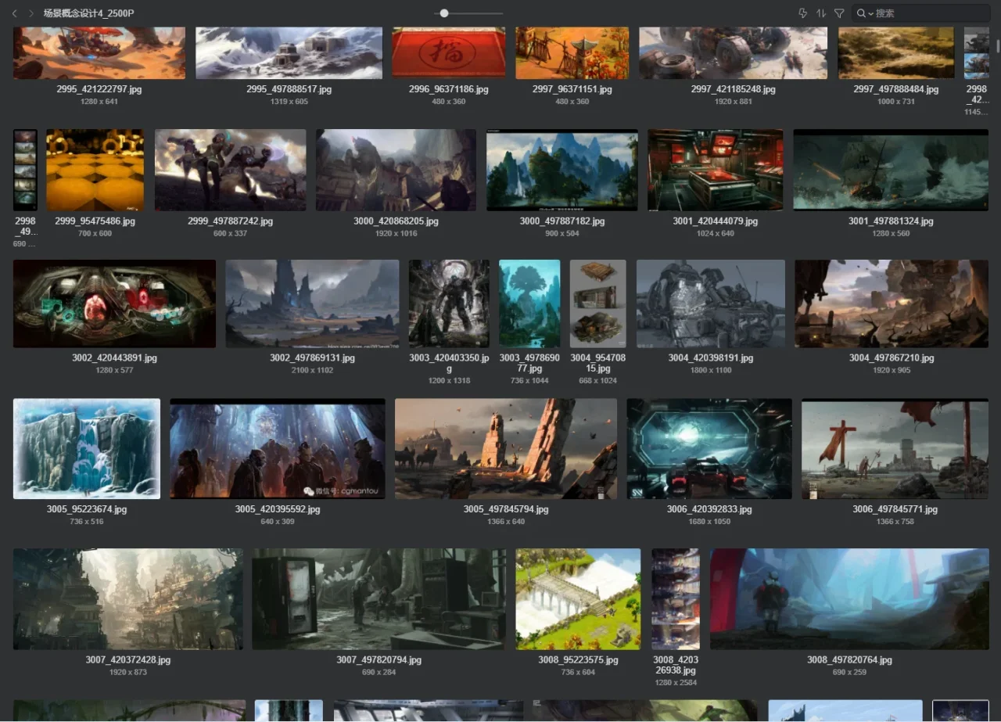
Task: Select golden hexagon thumbnail 2999_95475486.jpg
Action: 95,170
